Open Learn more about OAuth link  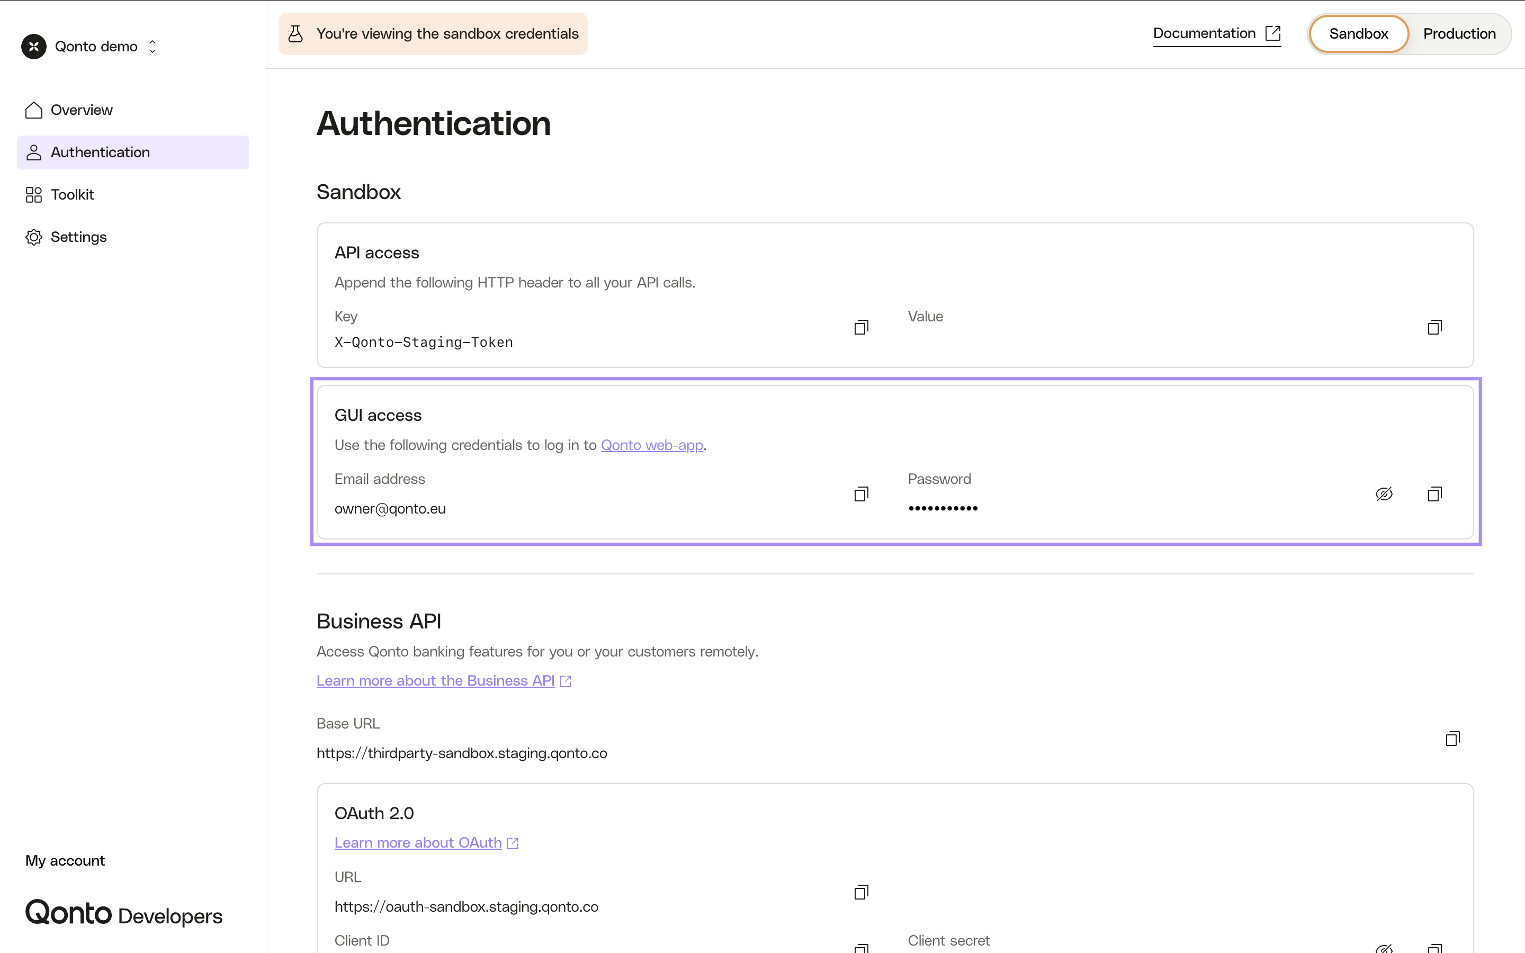(418, 843)
